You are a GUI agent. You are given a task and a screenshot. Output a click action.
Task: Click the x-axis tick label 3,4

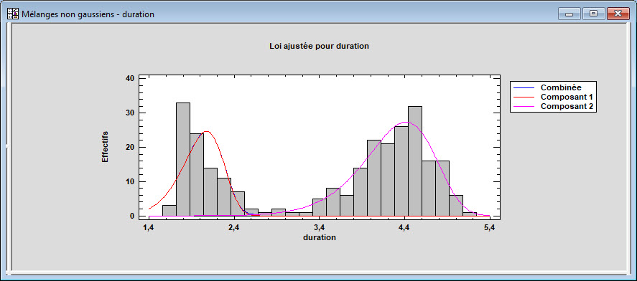320,228
